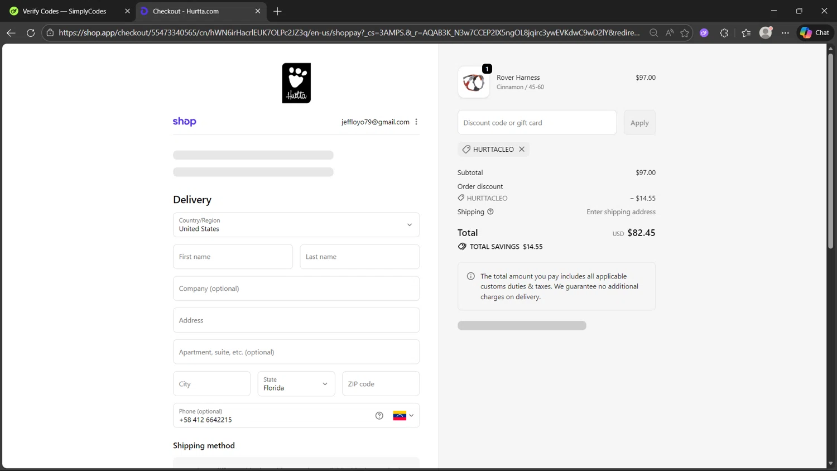The height and width of the screenshot is (471, 837).
Task: Close the Verify Codes SimplyCodes tab
Action: [x=127, y=11]
